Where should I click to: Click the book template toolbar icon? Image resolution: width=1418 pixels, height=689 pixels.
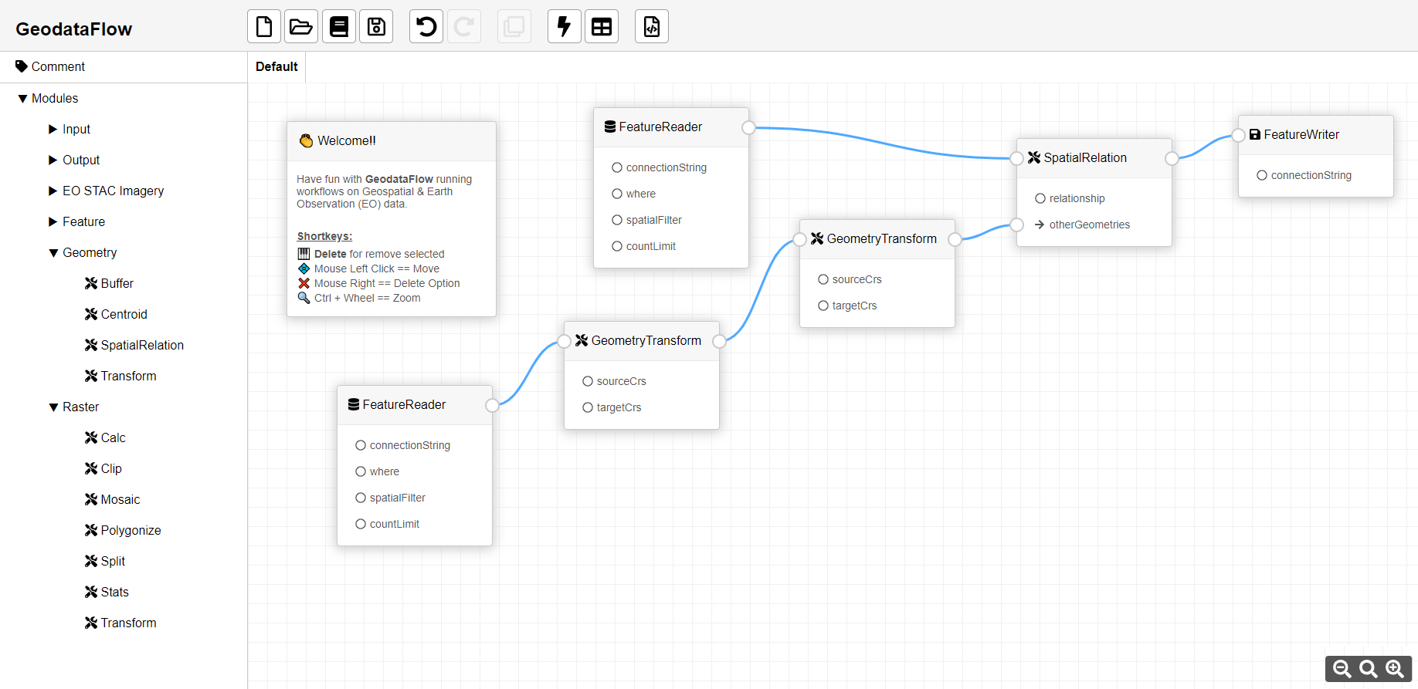(x=339, y=27)
